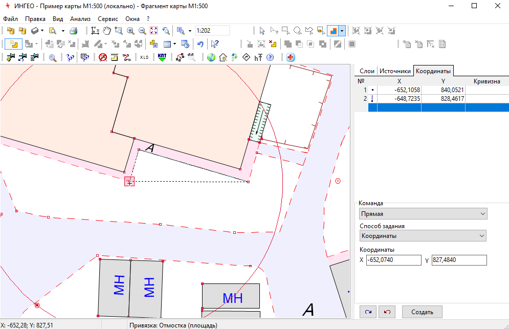Open the Файл menu
509x329 pixels.
tap(10, 19)
